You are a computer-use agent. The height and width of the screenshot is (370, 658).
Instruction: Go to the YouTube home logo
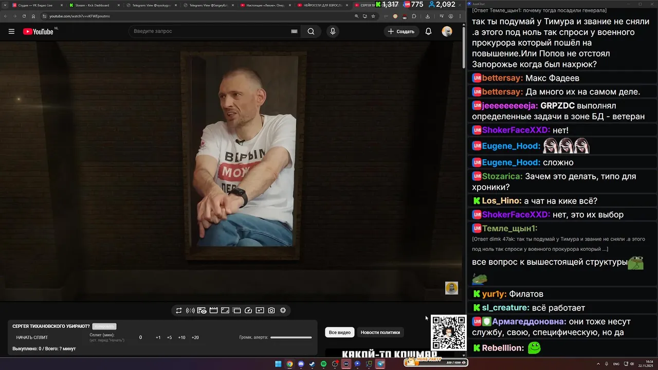point(39,31)
